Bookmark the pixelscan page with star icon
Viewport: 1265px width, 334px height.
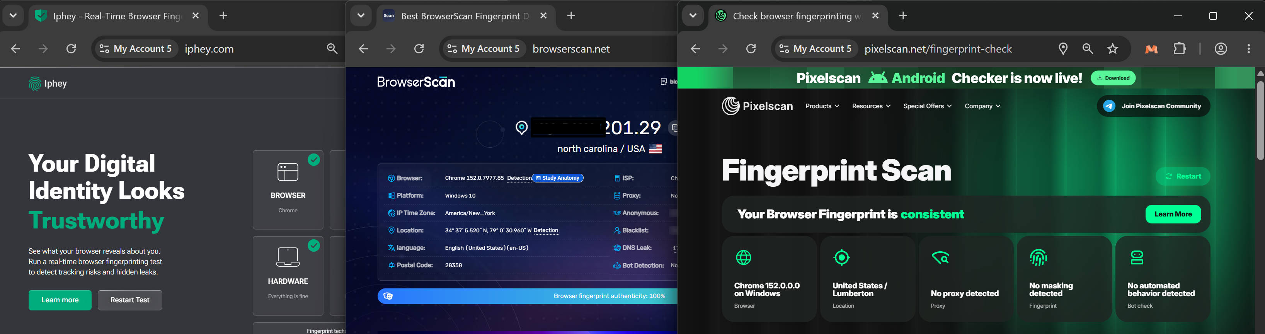pyautogui.click(x=1113, y=49)
